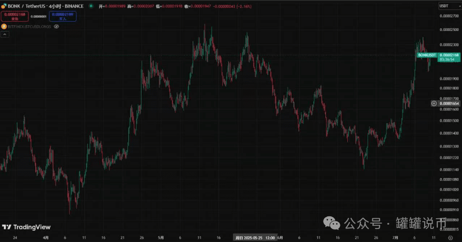This screenshot has width=462, height=242.
Task: Click price axis label 0.00001140
Action: click(x=449, y=169)
